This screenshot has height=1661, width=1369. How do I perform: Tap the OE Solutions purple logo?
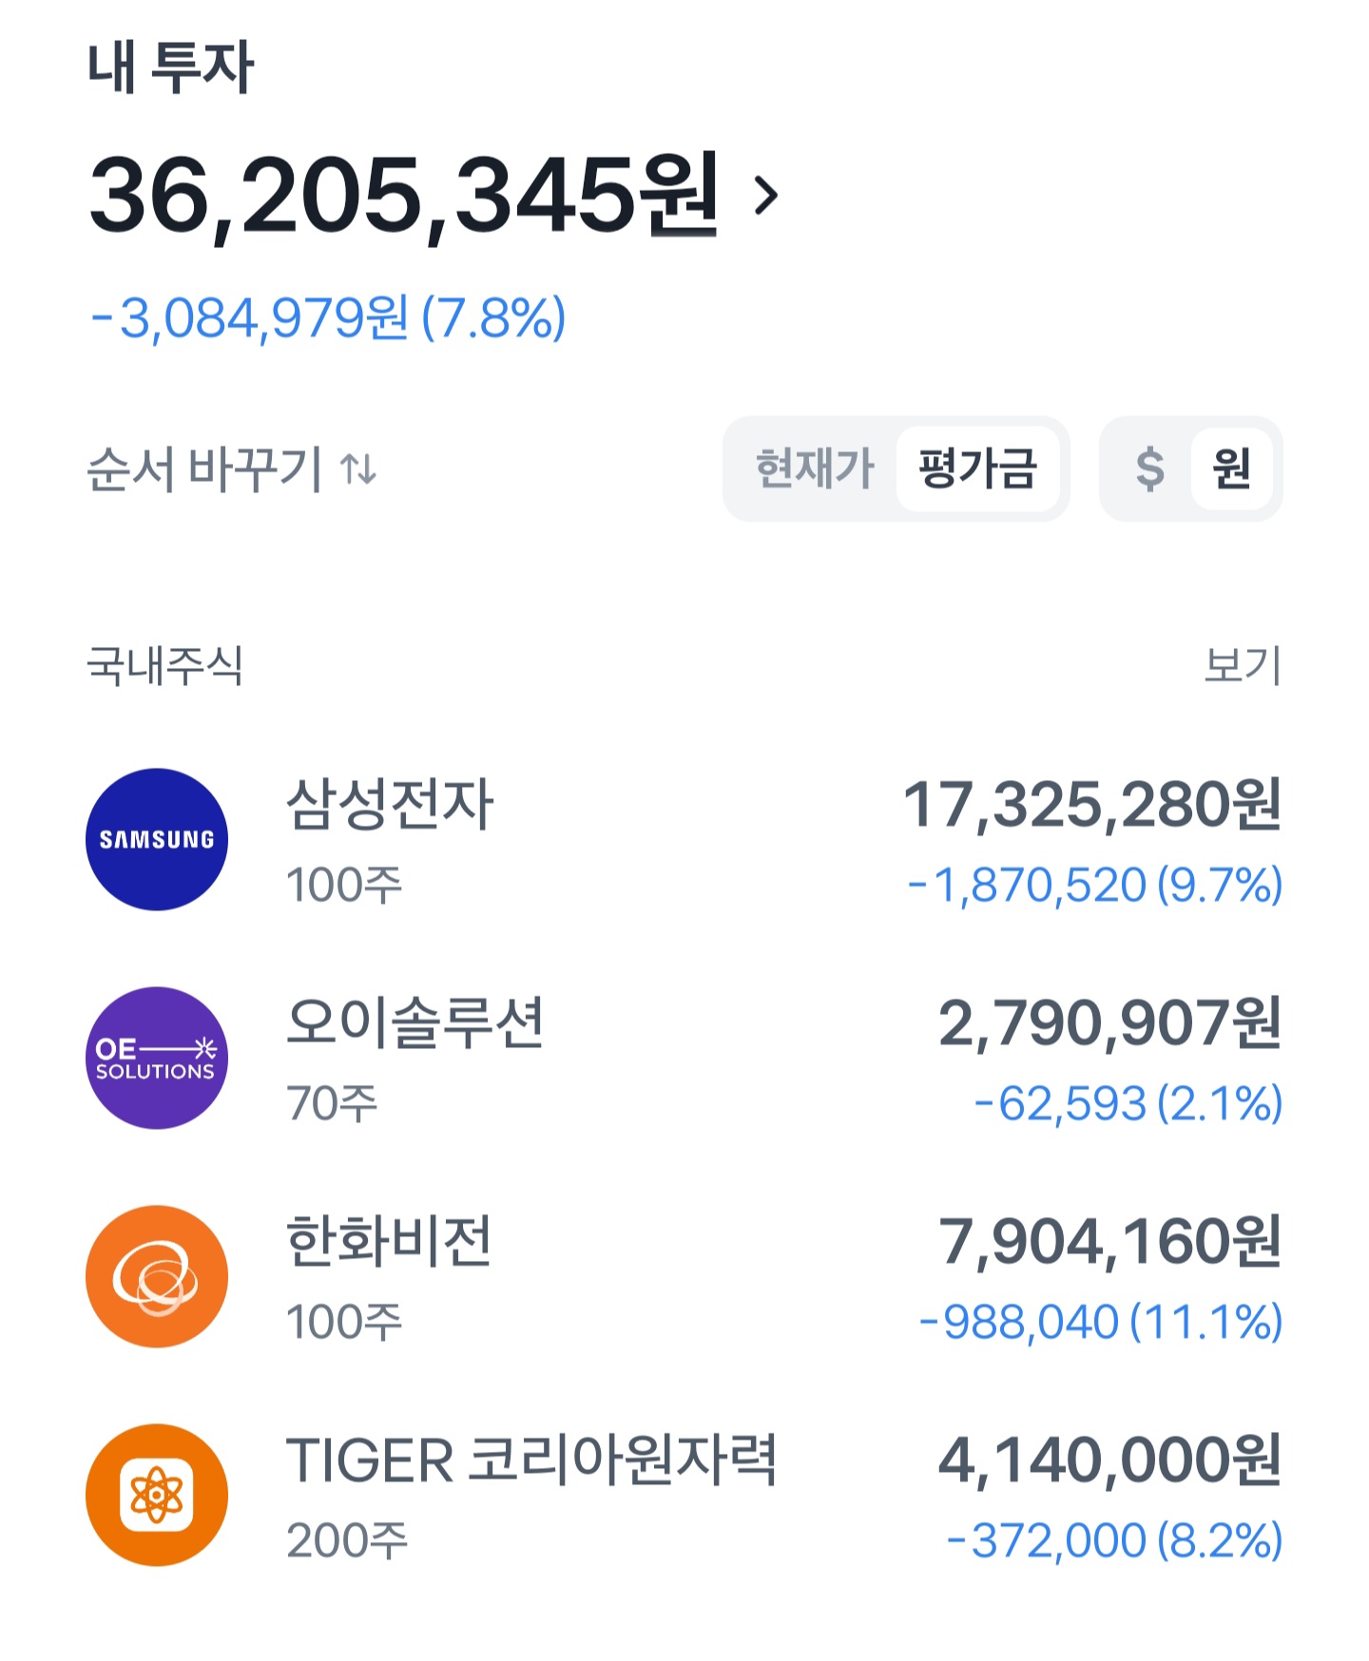pos(157,1058)
